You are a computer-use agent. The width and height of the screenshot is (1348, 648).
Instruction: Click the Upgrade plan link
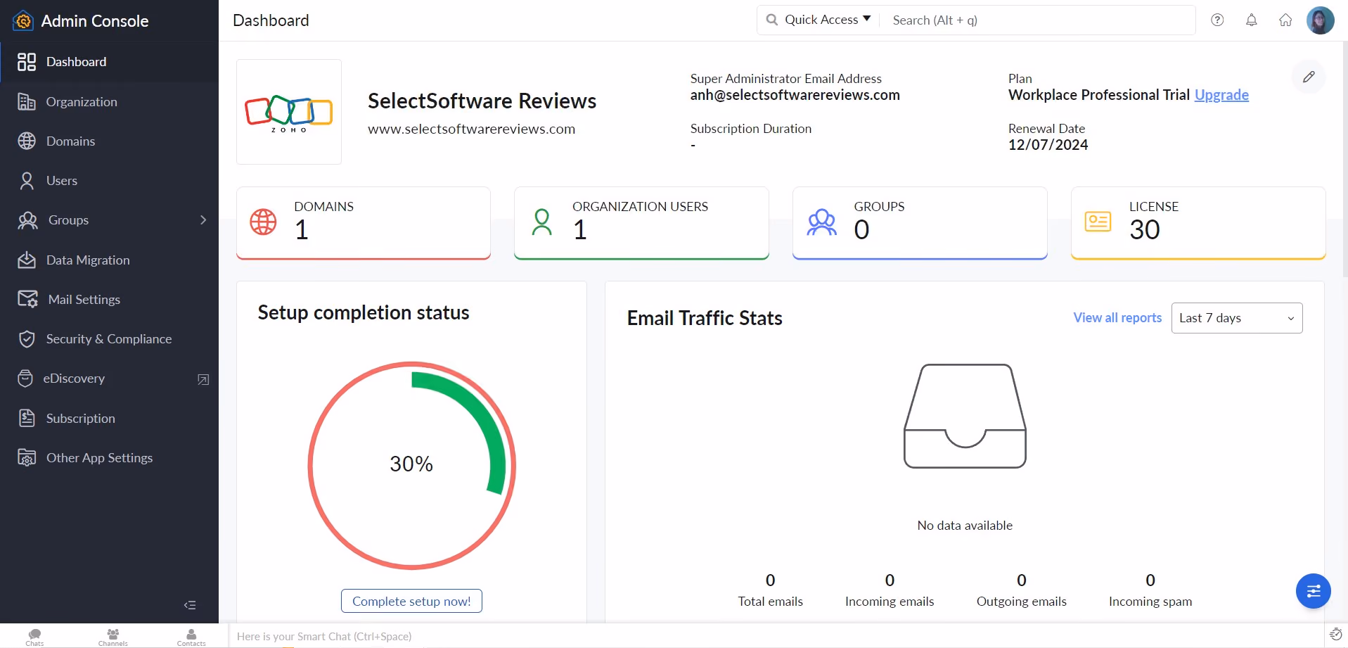coord(1221,95)
